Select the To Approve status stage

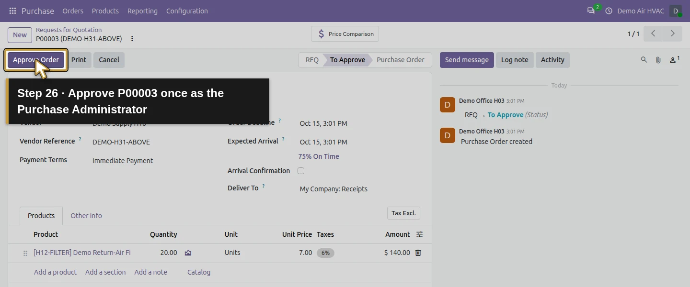[347, 60]
